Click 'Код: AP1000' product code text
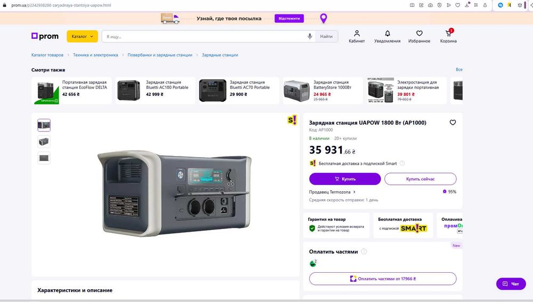Screen dimensions: 533x302 pos(321,130)
